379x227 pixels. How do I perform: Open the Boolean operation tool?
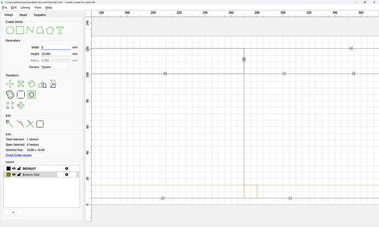(31, 94)
